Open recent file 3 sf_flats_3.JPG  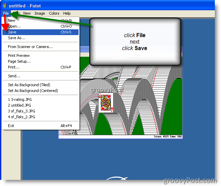(40, 111)
